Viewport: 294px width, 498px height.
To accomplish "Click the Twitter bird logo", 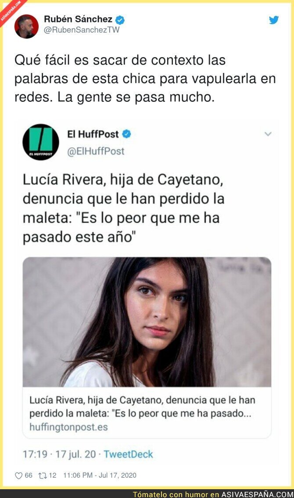I will [274, 20].
